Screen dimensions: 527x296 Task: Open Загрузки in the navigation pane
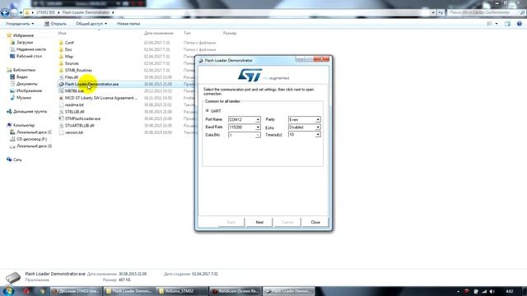tap(21, 42)
